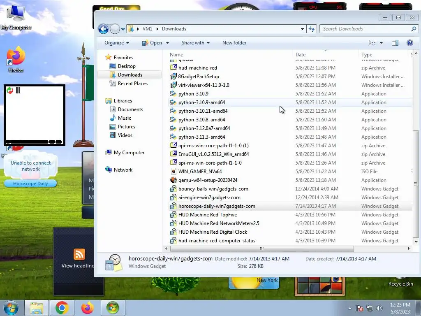The height and width of the screenshot is (316, 421).
Task: Select HUD Machine Red TopFive gadget
Action: point(290,215)
